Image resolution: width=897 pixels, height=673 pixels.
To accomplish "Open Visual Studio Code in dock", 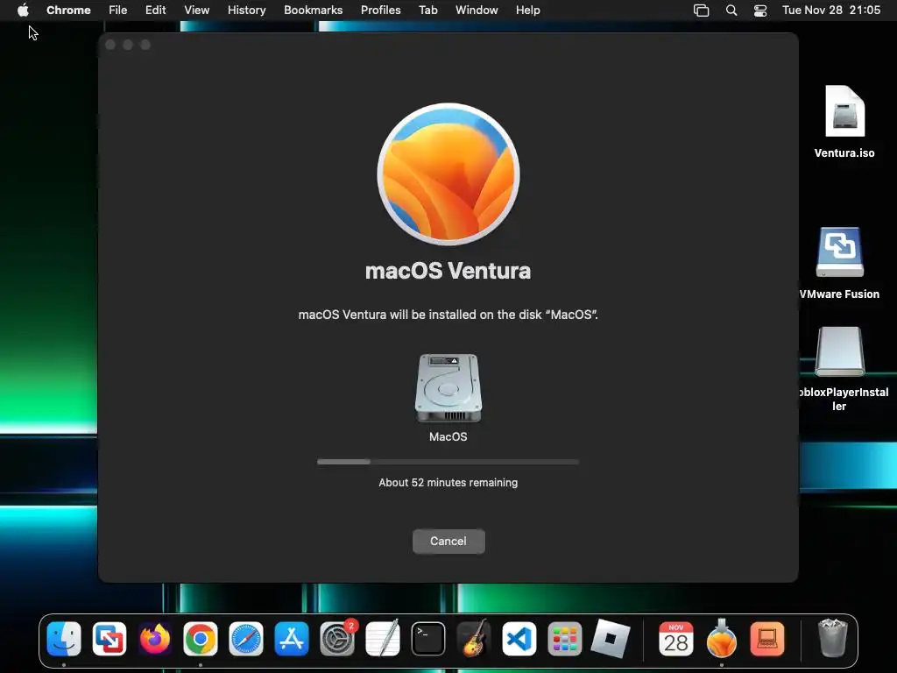I will 519,639.
